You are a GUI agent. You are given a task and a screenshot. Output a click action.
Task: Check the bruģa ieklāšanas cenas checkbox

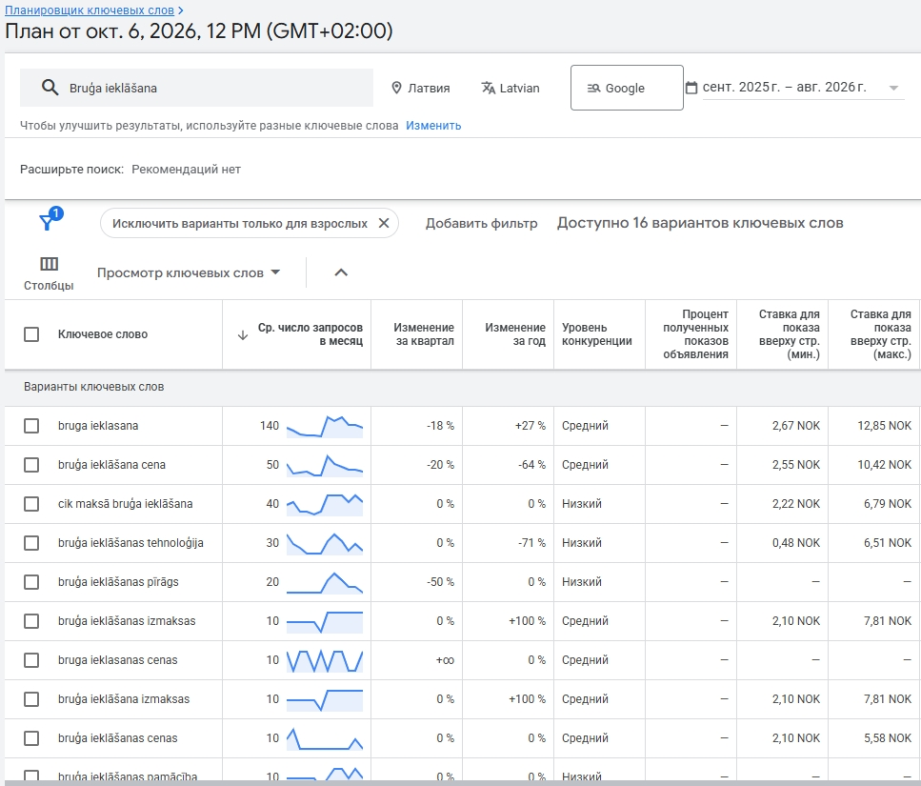pyautogui.click(x=31, y=738)
